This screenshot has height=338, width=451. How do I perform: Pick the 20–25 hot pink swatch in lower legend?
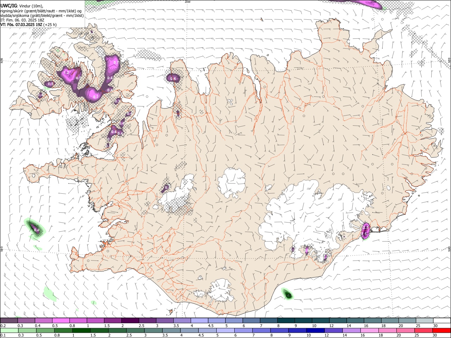406,330
